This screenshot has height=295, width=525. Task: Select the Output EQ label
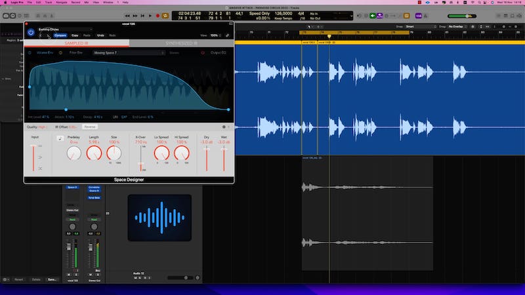coord(219,53)
